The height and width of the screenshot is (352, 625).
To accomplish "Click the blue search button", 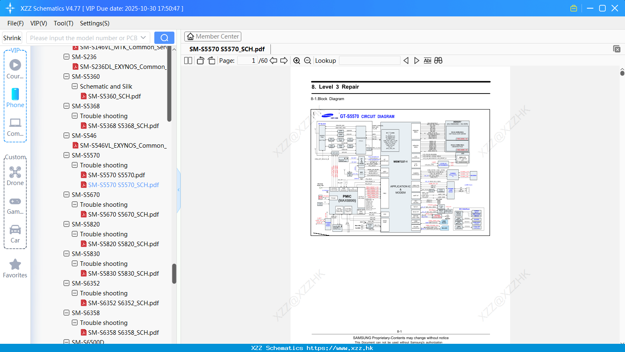I will pos(164,38).
